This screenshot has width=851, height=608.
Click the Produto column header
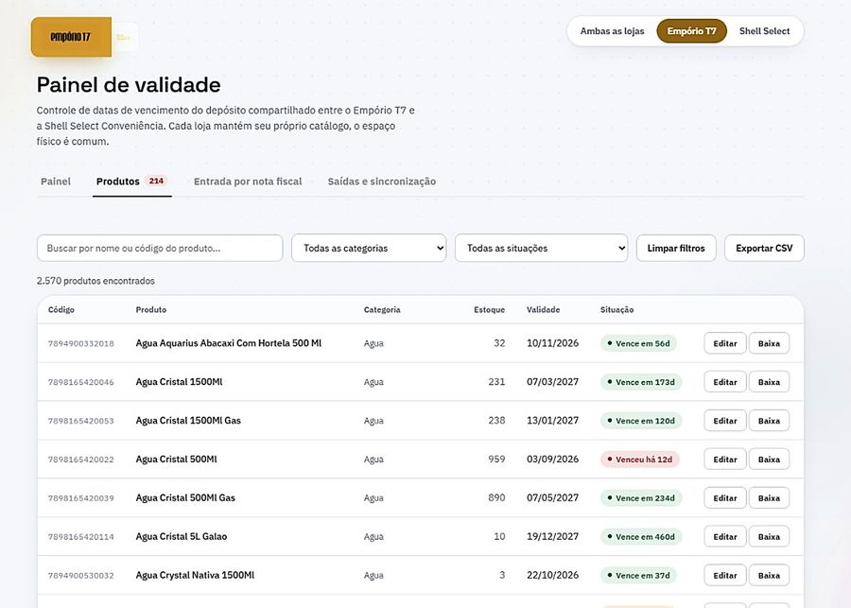tap(151, 309)
